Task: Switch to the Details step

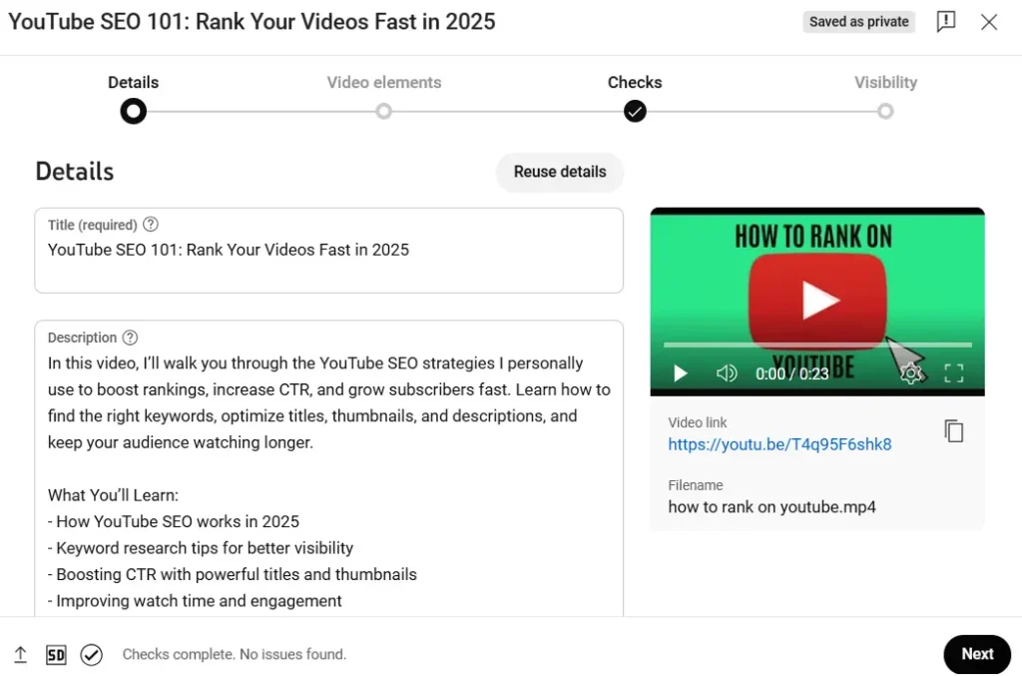Action: tap(133, 112)
